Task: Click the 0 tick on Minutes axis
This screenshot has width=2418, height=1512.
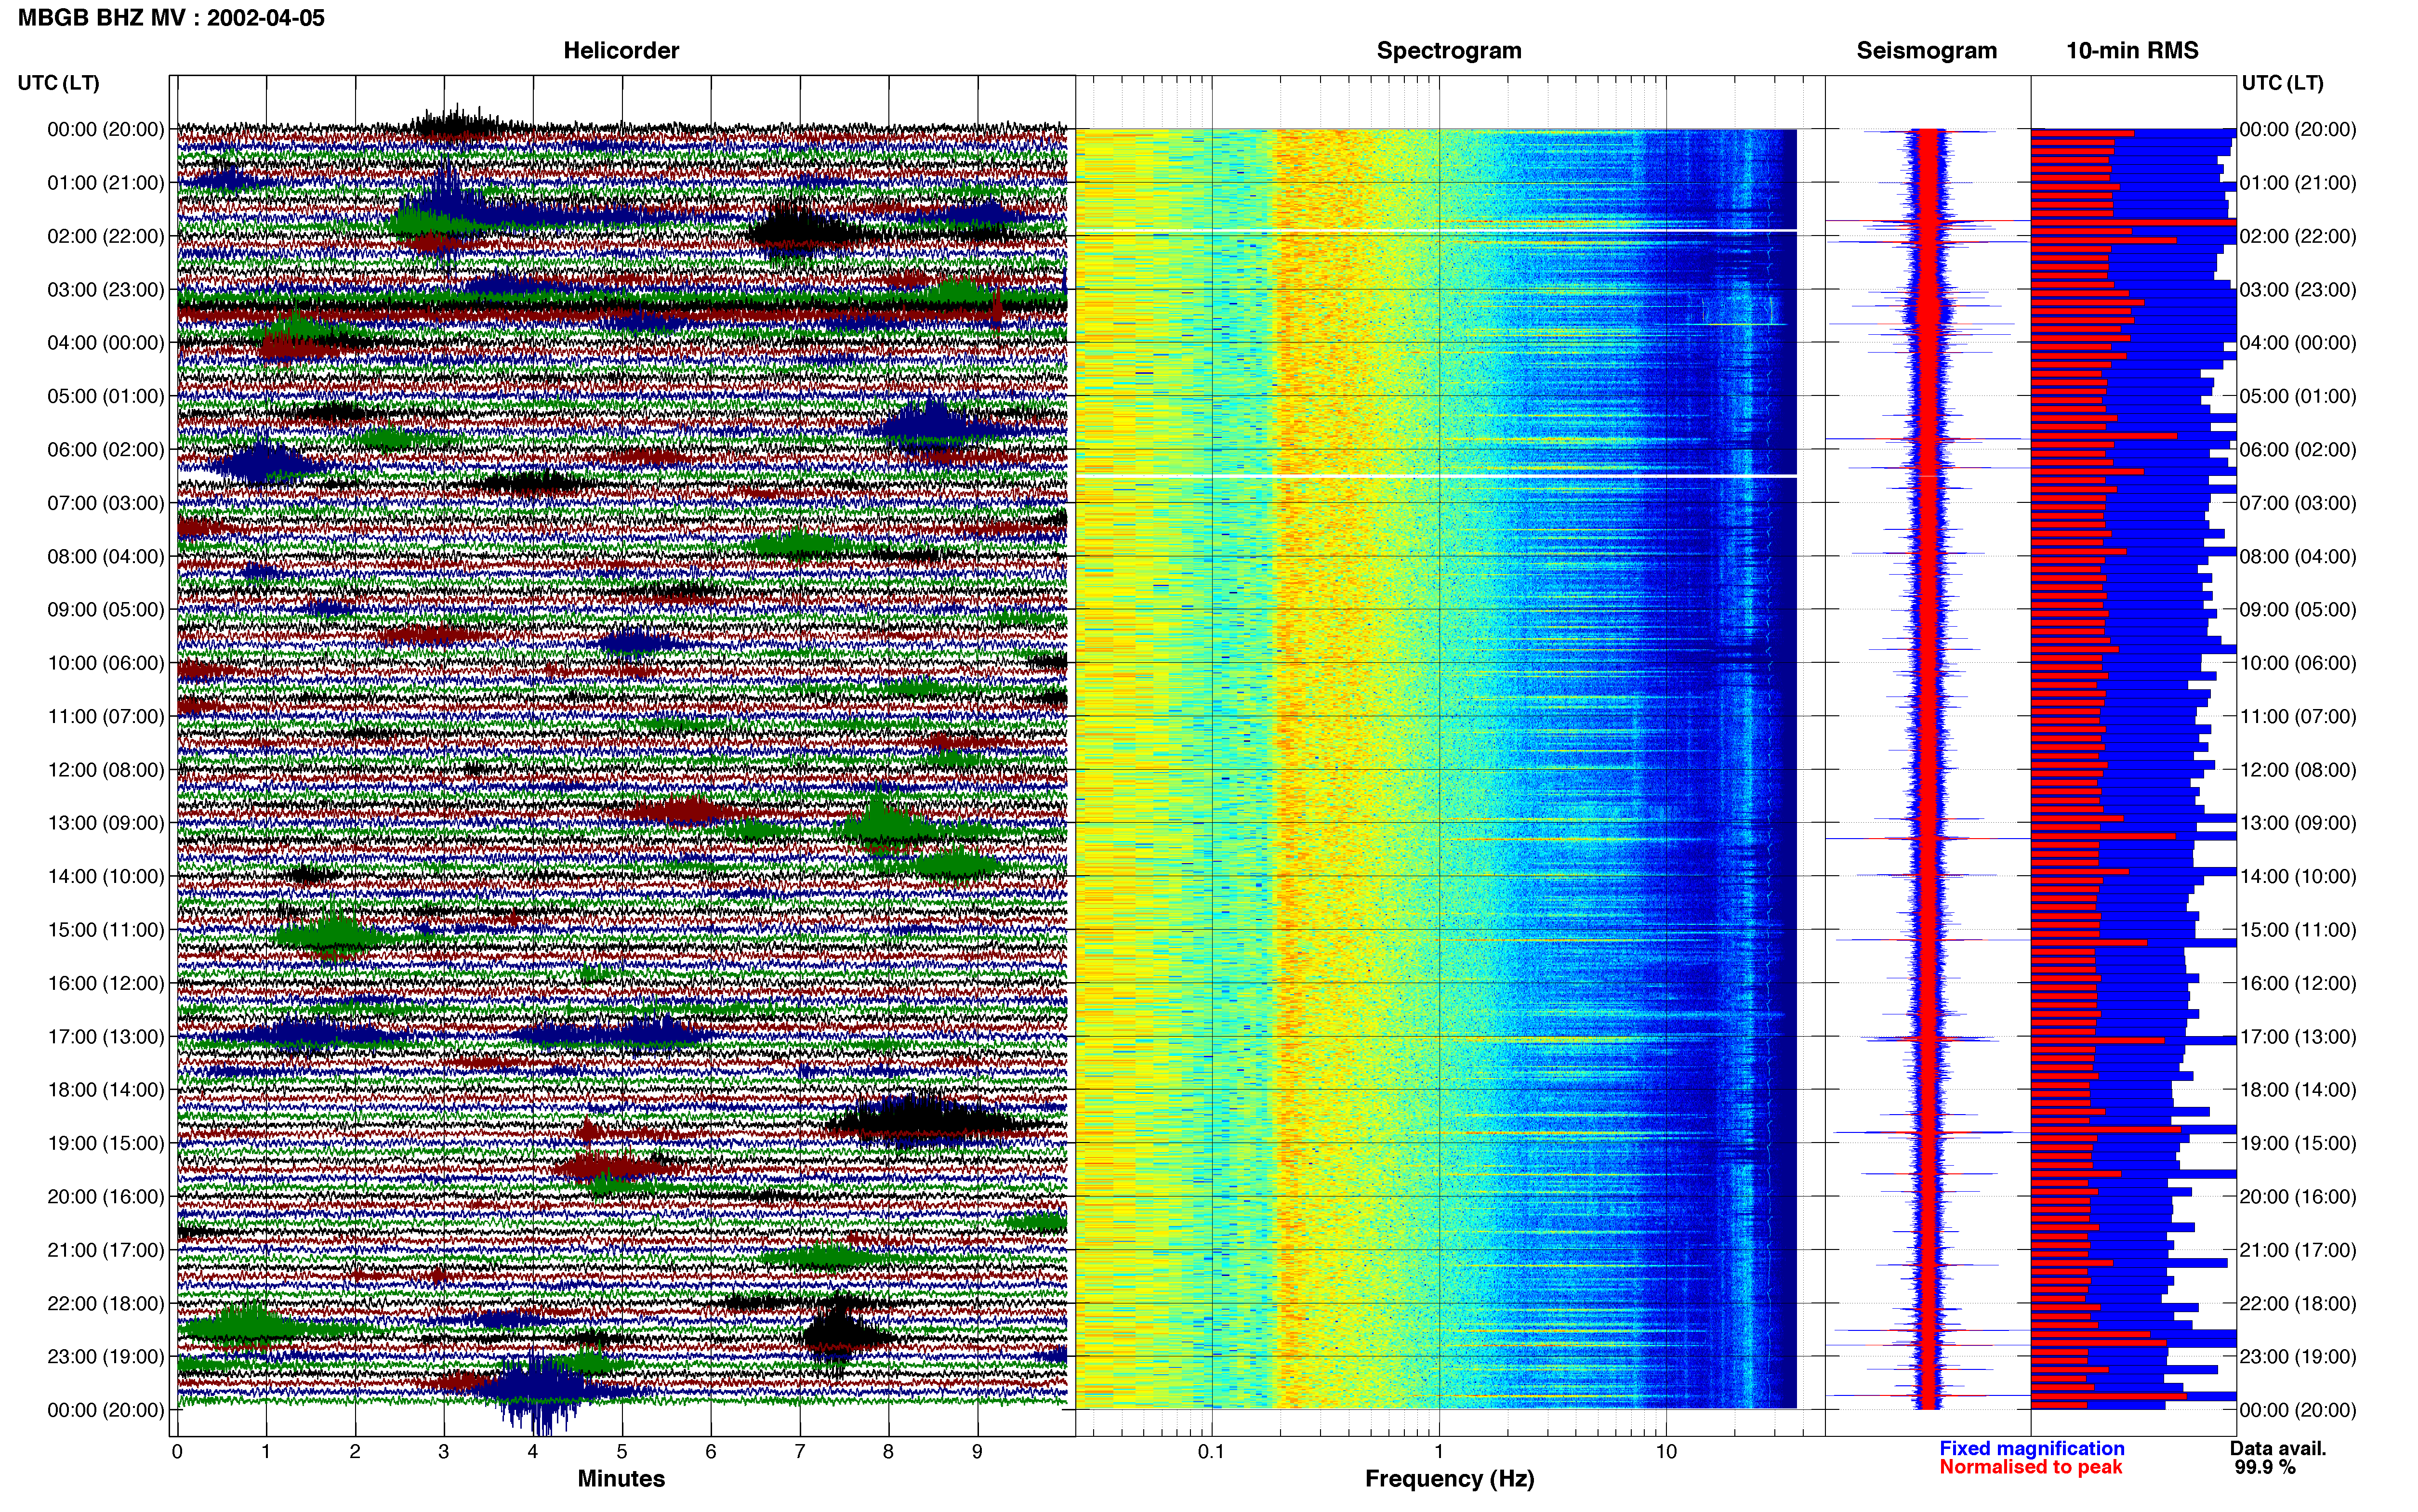Action: [177, 1452]
